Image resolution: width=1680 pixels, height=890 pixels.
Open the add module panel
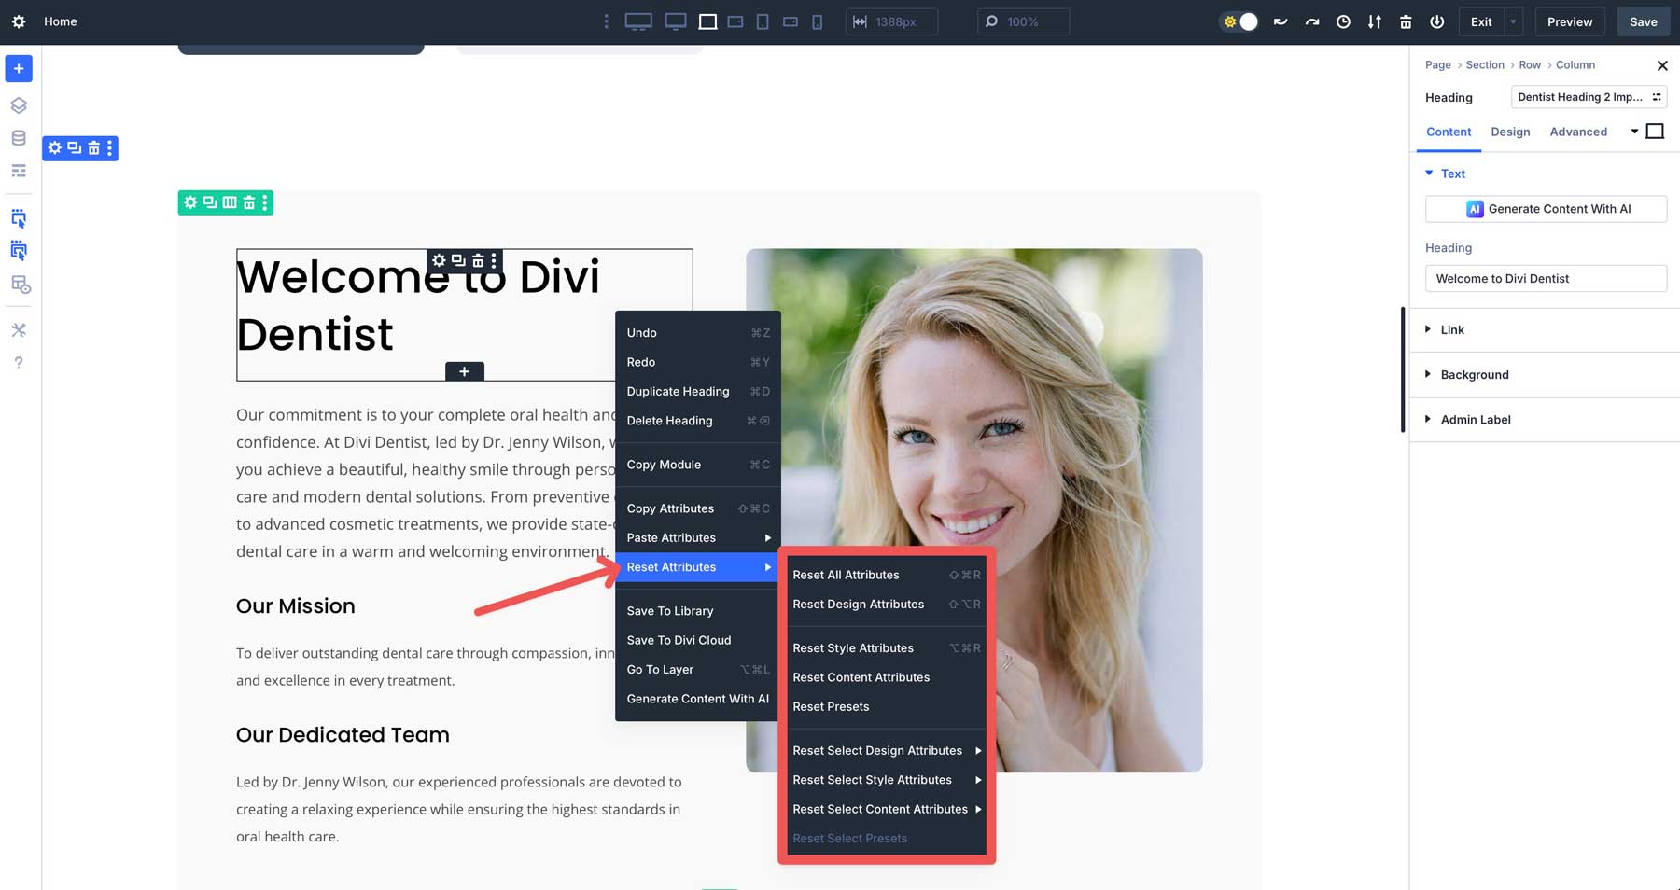click(x=18, y=68)
